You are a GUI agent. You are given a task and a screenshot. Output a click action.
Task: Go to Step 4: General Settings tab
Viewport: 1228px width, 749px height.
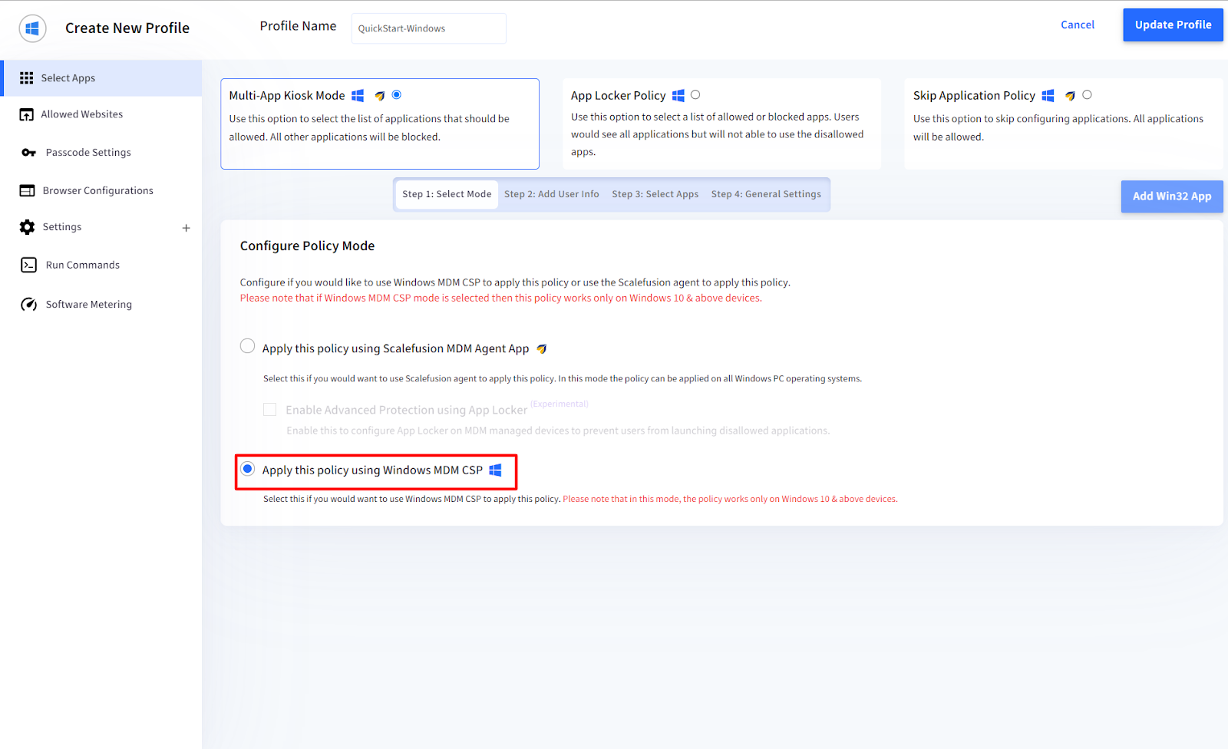[x=766, y=194]
